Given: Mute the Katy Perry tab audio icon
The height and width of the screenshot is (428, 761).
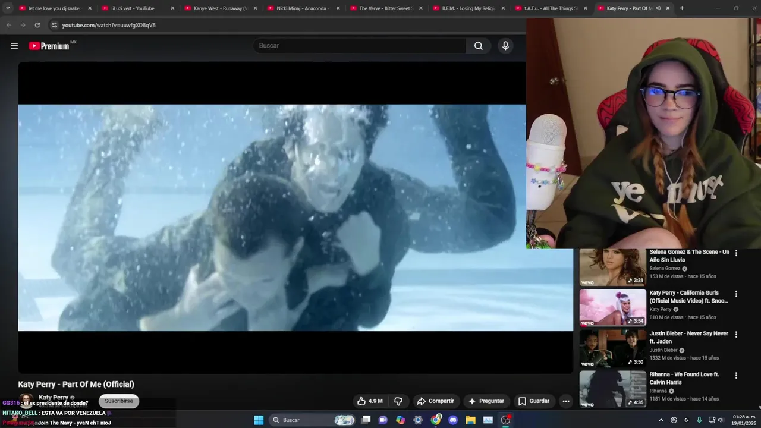Looking at the screenshot, I should point(658,8).
